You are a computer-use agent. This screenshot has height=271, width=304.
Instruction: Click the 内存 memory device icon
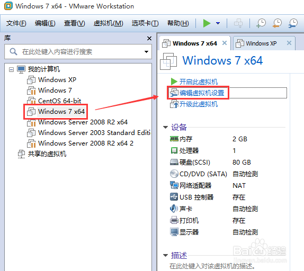pos(174,139)
